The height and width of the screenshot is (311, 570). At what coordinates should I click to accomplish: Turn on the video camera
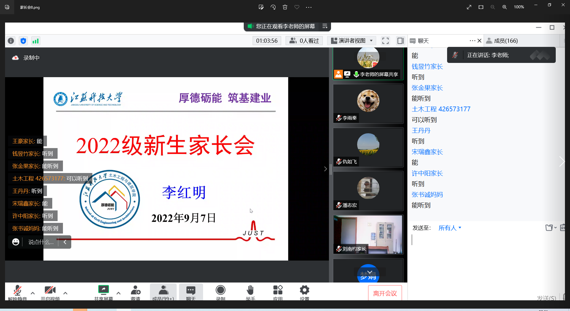pyautogui.click(x=50, y=290)
